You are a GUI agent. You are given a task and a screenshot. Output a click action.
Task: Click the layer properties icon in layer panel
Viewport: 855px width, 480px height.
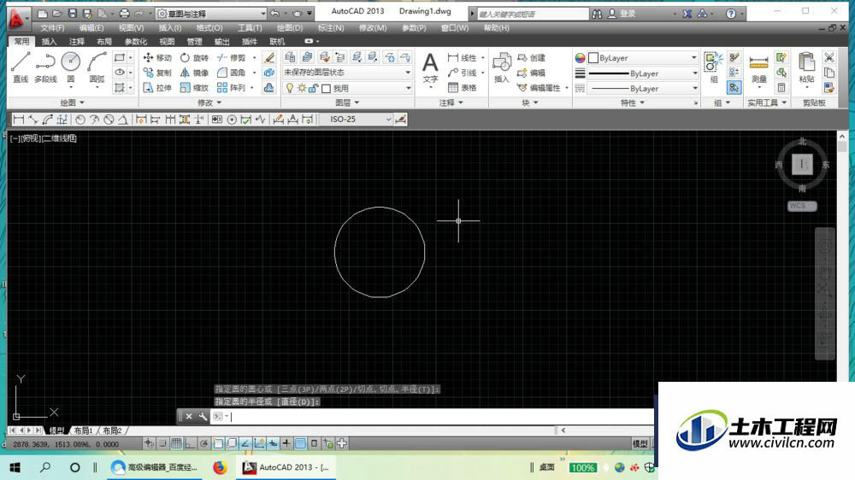click(290, 57)
